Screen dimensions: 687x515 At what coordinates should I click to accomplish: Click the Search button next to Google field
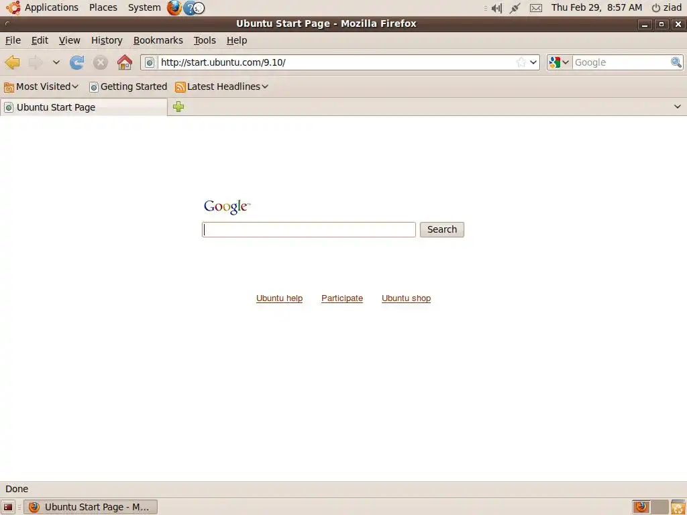[x=441, y=229]
